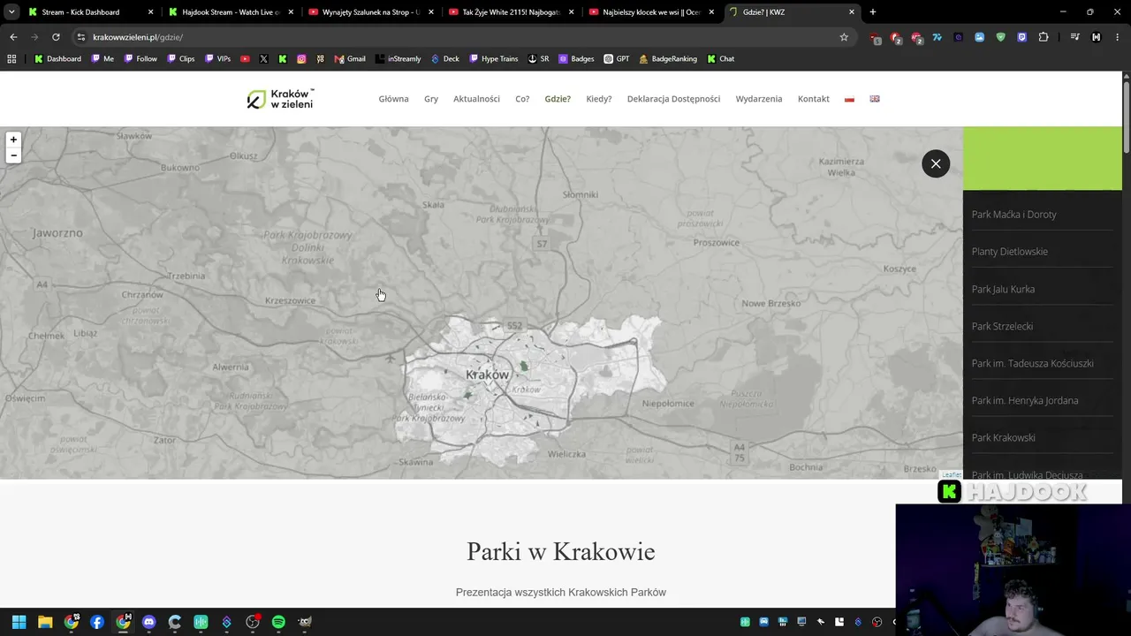Switch to the Najbielszy klocek we wsi tab
This screenshot has height=636, width=1131.
pyautogui.click(x=651, y=12)
